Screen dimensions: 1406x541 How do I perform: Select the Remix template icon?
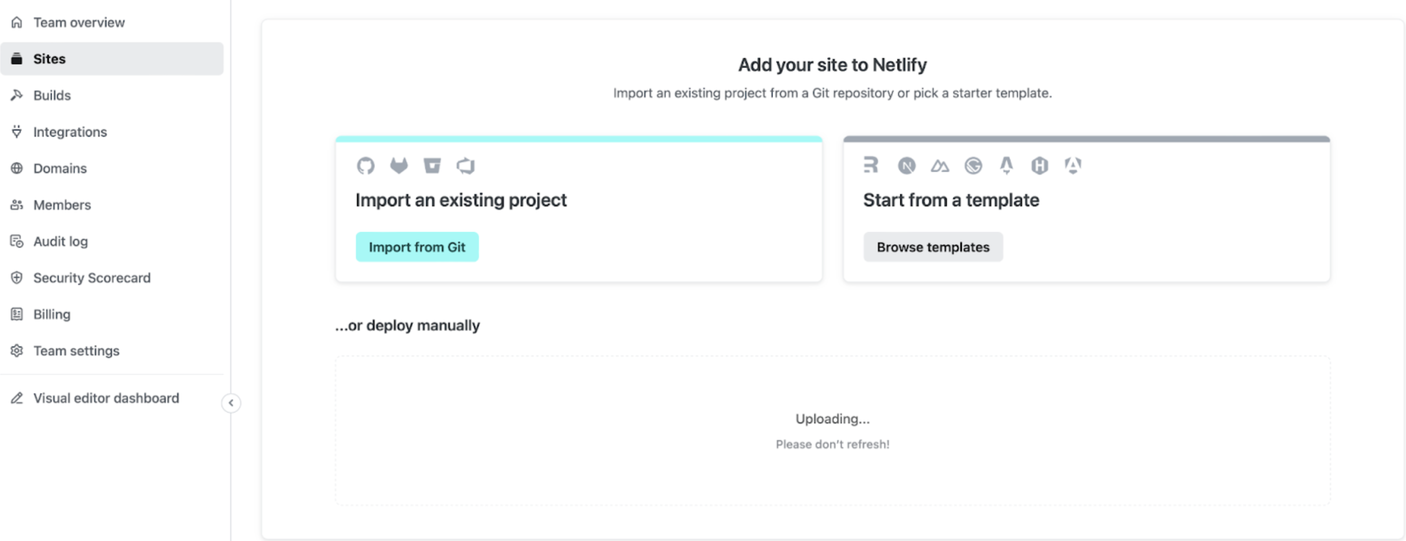click(x=870, y=165)
